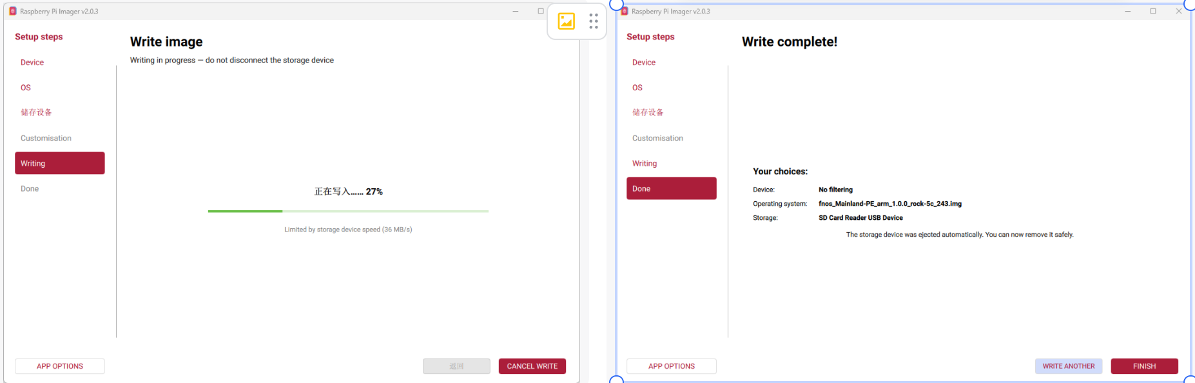Click the yellow image icon in floating toolbar

[566, 21]
